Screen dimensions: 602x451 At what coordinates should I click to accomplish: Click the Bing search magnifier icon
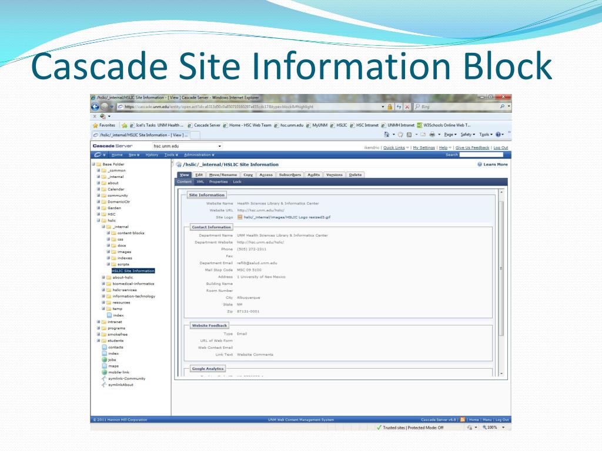(502, 106)
